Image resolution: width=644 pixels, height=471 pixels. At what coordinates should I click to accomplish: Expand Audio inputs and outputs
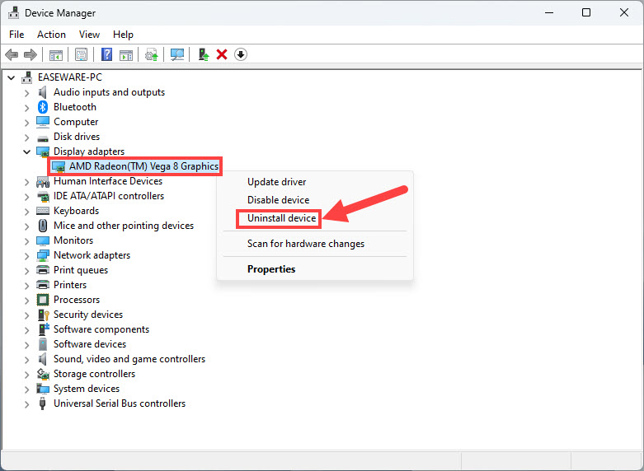pyautogui.click(x=26, y=93)
